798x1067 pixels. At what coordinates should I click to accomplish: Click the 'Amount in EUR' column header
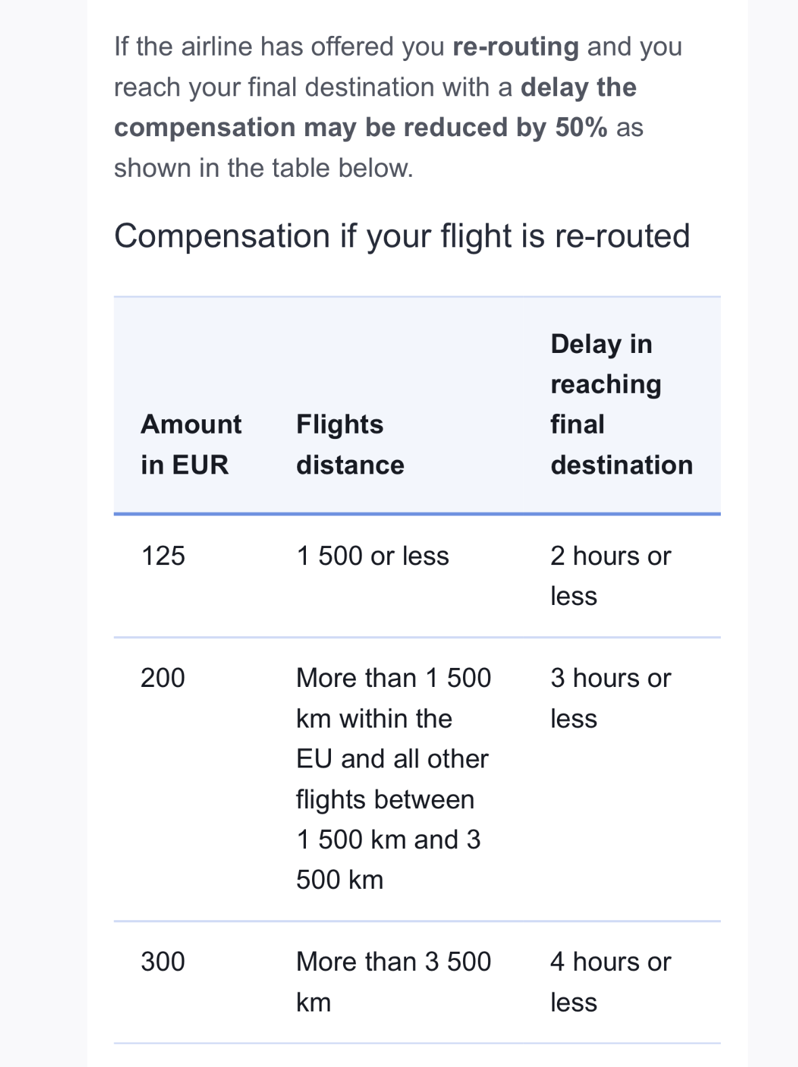pos(191,444)
